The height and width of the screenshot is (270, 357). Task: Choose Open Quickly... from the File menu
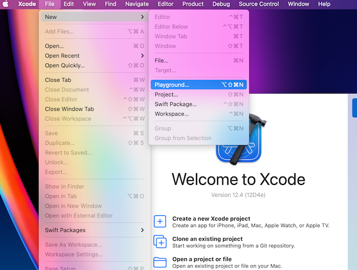94,66
